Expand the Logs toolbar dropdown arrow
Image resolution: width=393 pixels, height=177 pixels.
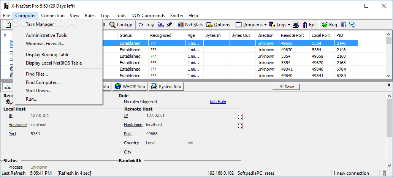point(289,25)
